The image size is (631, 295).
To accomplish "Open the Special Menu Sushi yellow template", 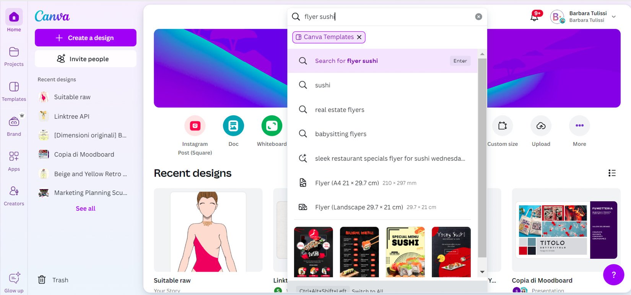I will [x=405, y=252].
